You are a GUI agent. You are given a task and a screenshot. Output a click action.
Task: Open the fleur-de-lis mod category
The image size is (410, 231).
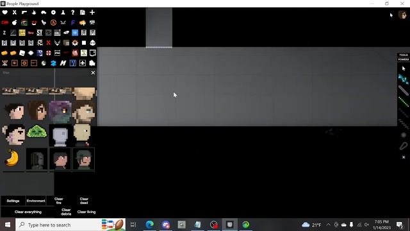pos(83,63)
